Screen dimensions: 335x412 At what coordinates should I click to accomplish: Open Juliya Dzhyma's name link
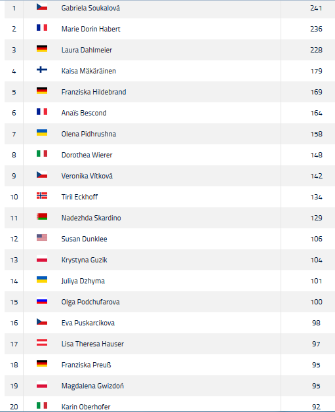click(83, 281)
